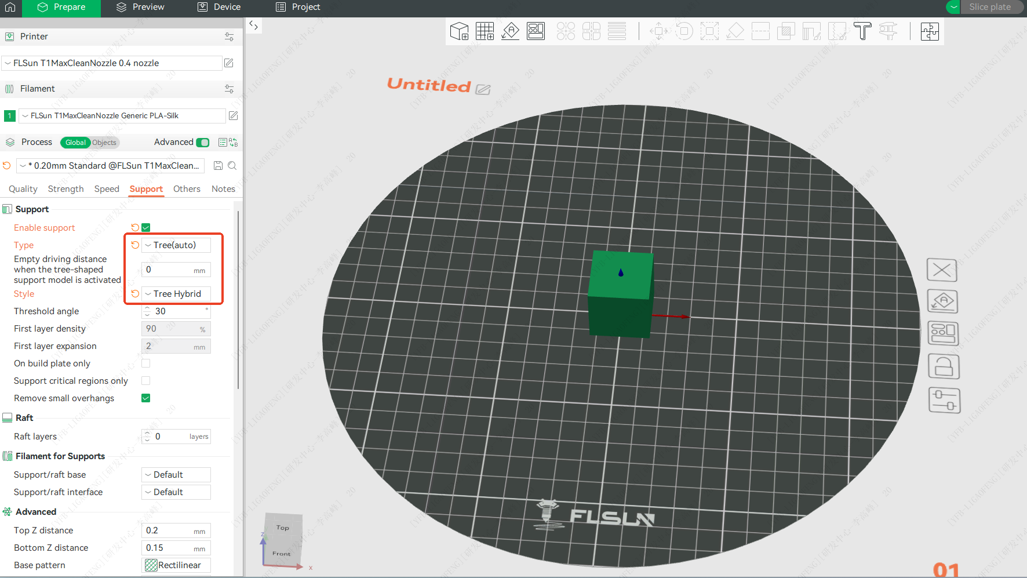The width and height of the screenshot is (1027, 578).
Task: Remove plate with X icon on right
Action: (942, 270)
